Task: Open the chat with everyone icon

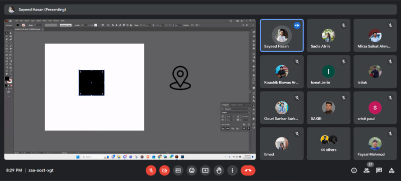Action: click(379, 170)
